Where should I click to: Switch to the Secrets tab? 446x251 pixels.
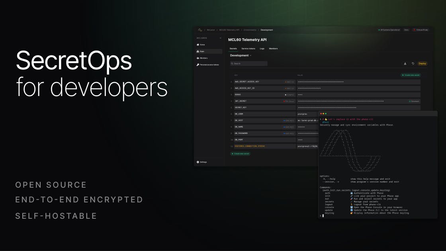point(233,49)
